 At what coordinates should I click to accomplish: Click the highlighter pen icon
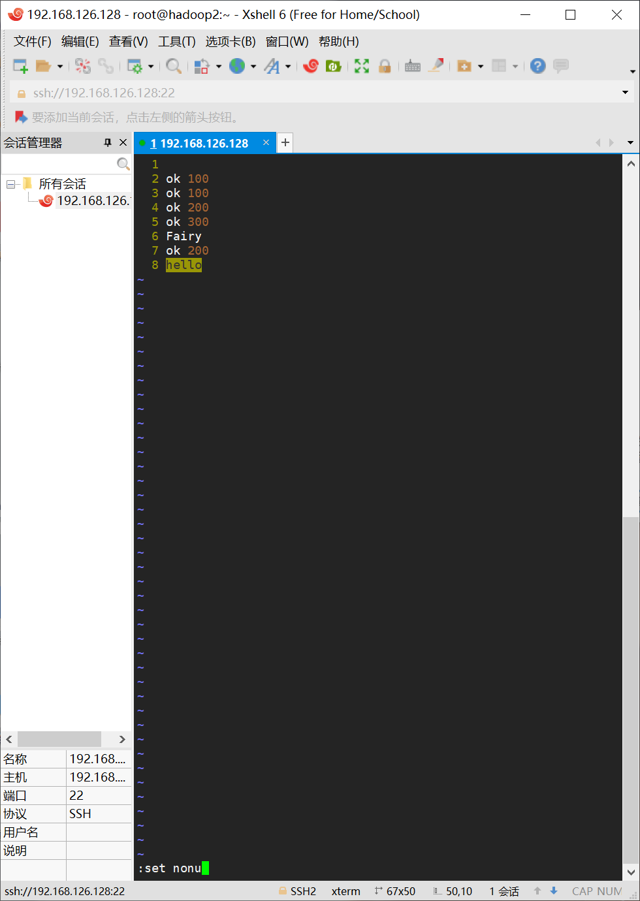tap(436, 65)
